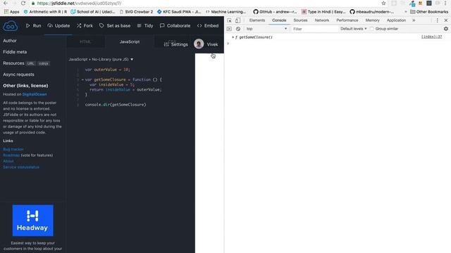Open the KFC Saudi PWA bookmark

tap(179, 12)
